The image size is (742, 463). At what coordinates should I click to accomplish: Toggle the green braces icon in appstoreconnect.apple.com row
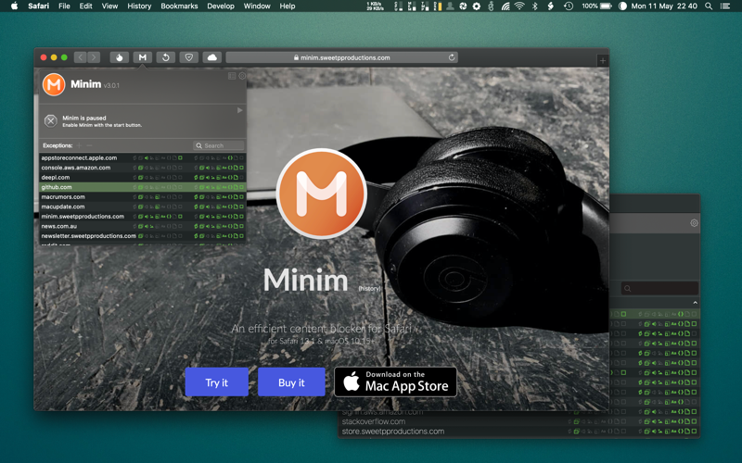[x=230, y=157]
